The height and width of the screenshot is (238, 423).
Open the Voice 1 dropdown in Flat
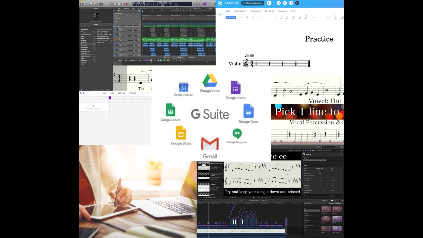tap(231, 18)
